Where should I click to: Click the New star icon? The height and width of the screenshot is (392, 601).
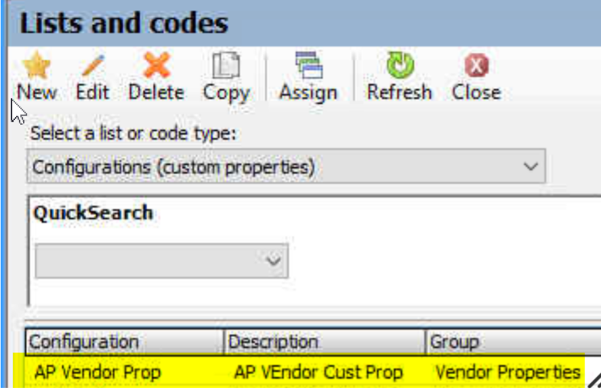pos(37,65)
